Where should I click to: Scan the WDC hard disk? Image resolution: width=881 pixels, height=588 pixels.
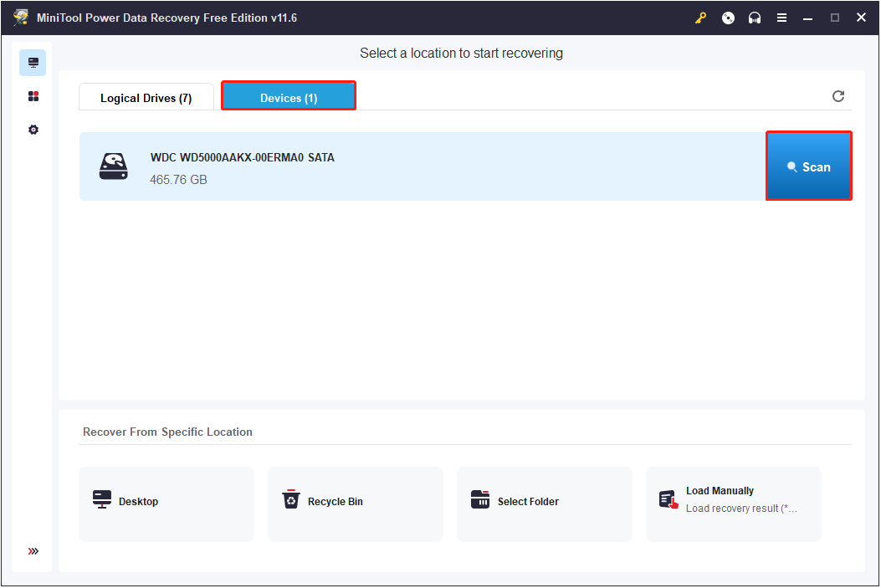coord(809,166)
